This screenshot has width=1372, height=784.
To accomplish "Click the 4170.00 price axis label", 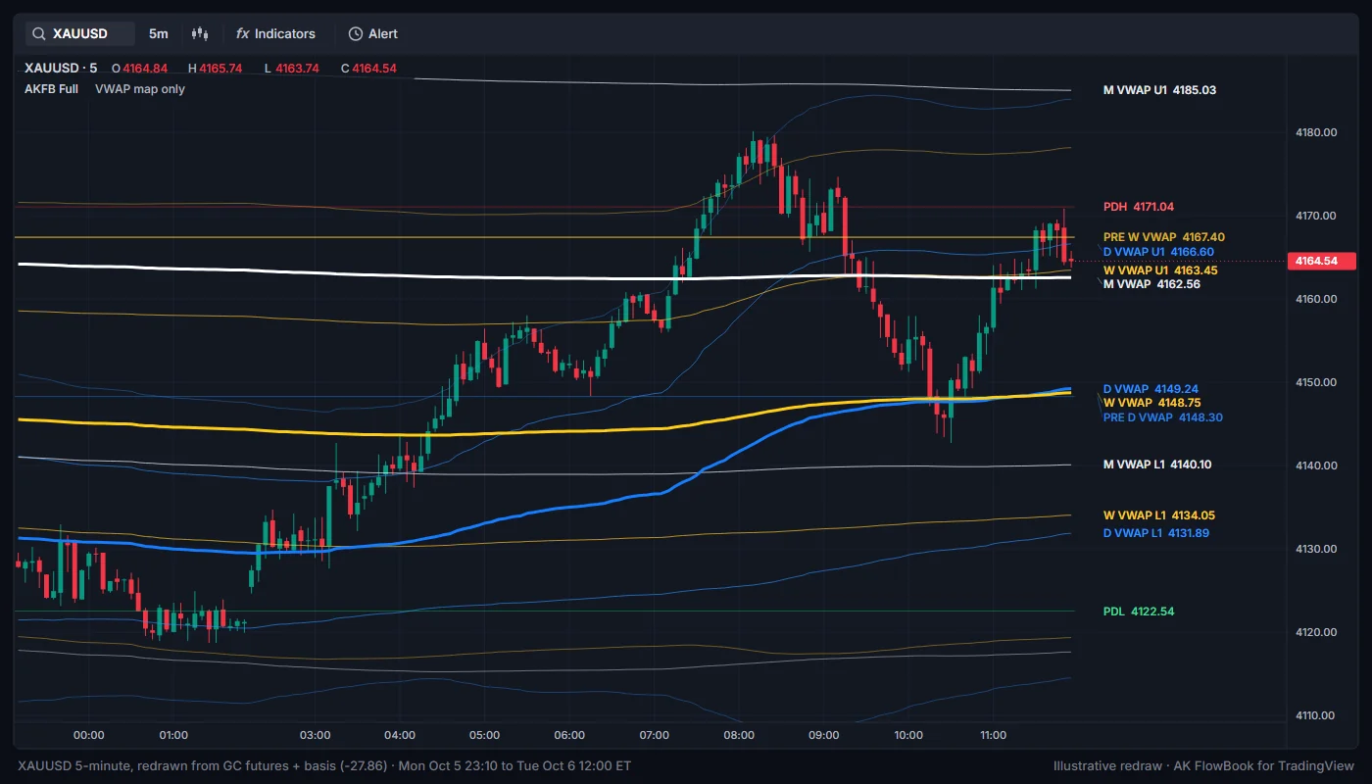I will [x=1316, y=216].
